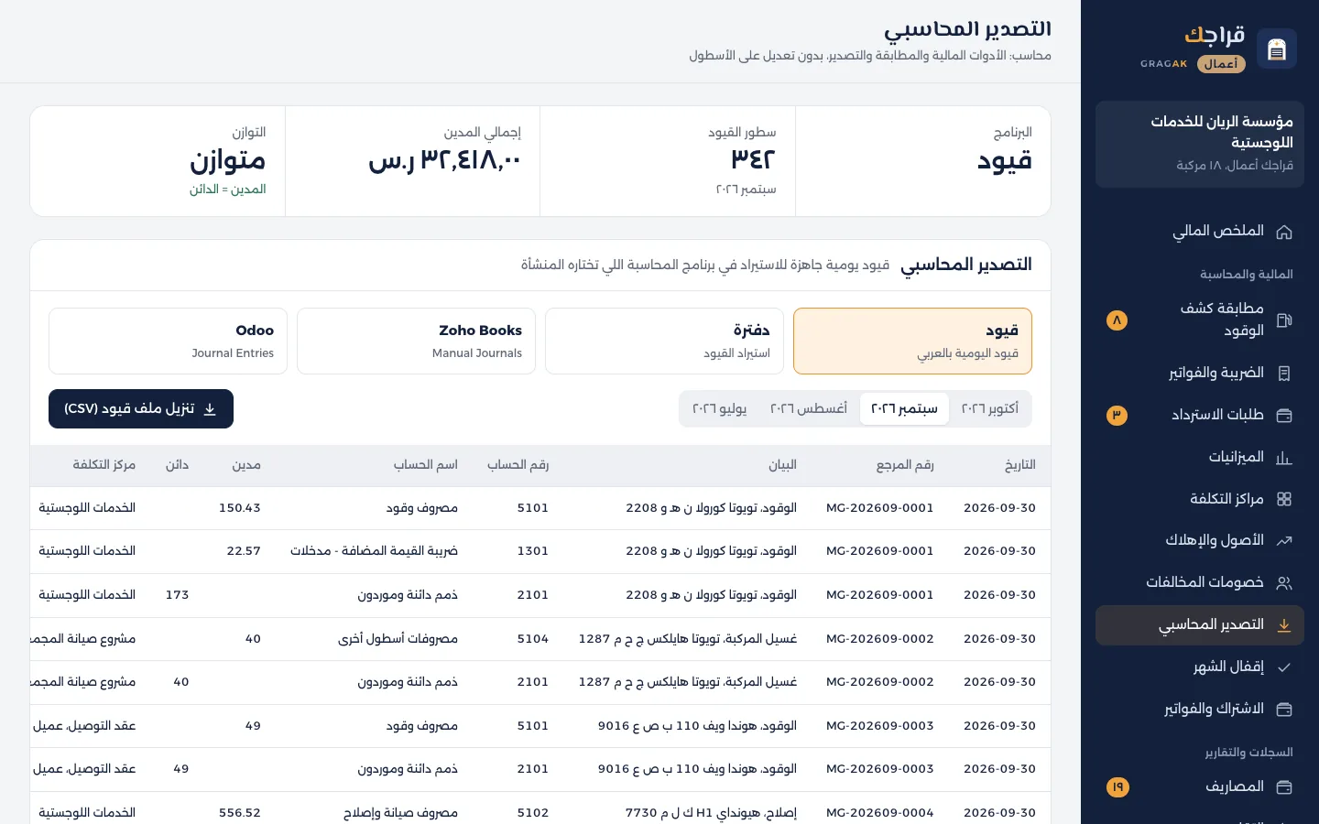Switch to the أغسطس ٢٠٢٦ month tab

809,408
